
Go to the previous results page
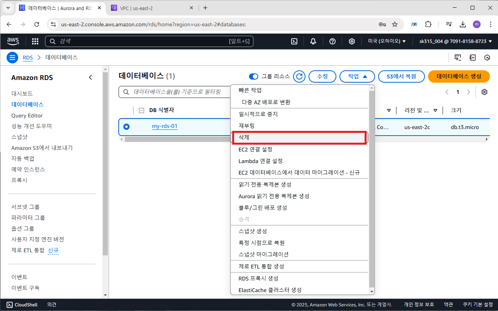tap(447, 92)
